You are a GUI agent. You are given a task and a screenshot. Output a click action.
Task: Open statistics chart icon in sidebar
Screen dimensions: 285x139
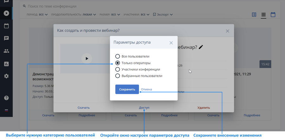point(6,64)
